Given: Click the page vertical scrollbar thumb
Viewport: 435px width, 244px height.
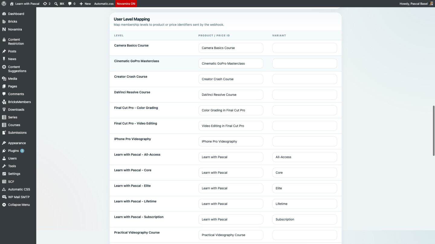Looking at the screenshot, I should (434, 130).
